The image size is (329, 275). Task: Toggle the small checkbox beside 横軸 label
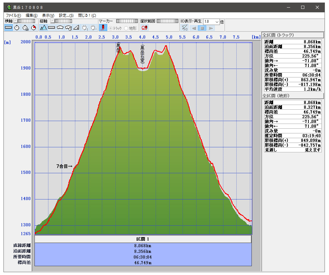[x=15, y=21]
